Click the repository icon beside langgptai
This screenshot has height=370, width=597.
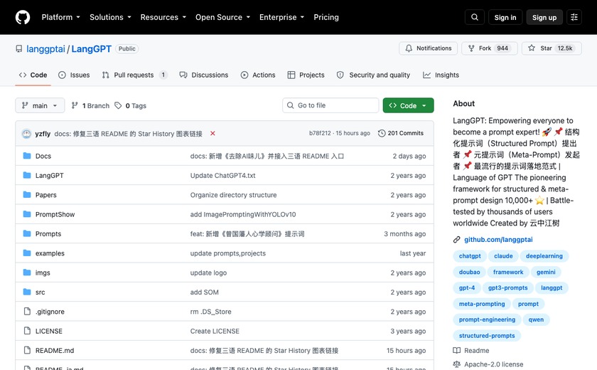tap(19, 49)
